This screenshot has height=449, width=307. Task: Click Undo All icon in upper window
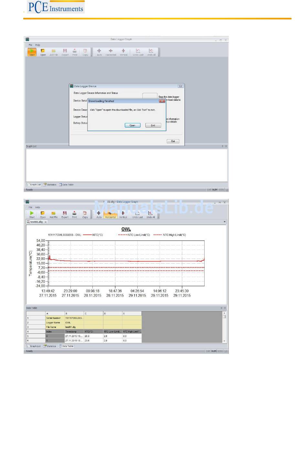151,52
